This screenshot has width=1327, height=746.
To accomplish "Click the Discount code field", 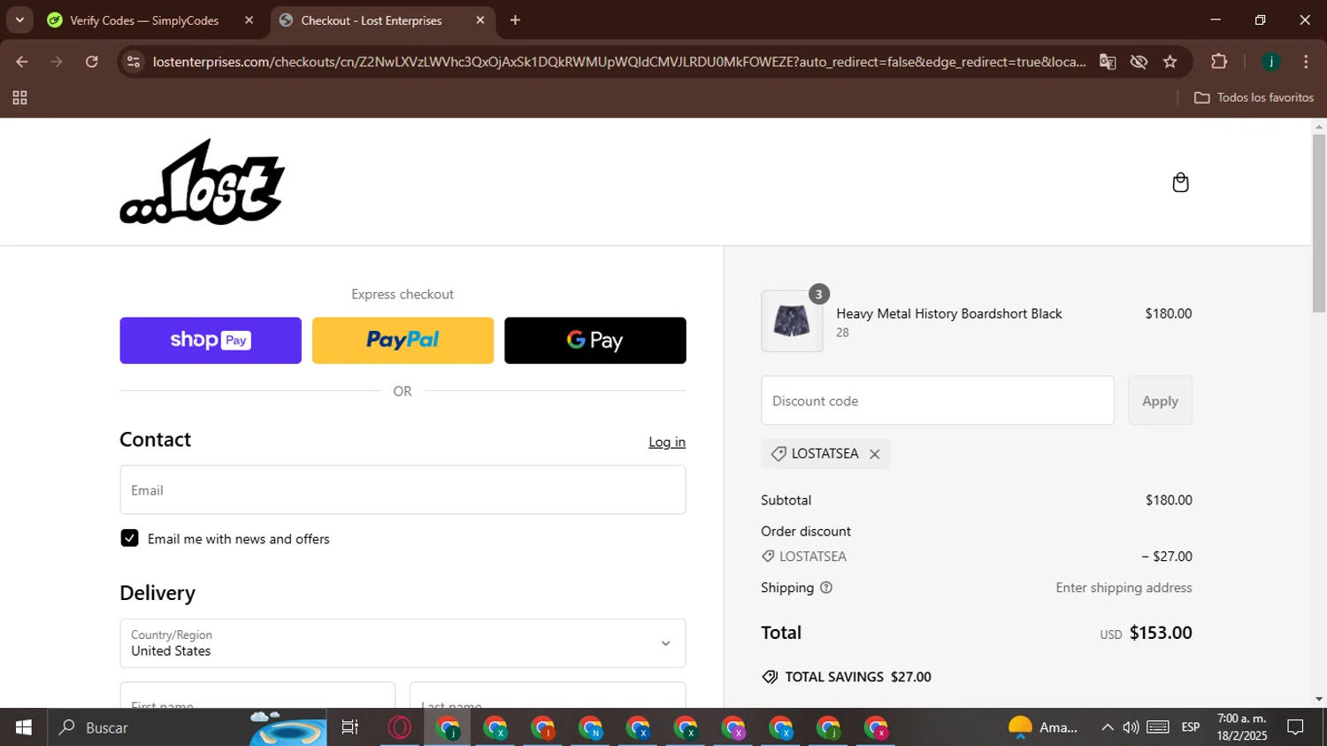I will click(938, 401).
